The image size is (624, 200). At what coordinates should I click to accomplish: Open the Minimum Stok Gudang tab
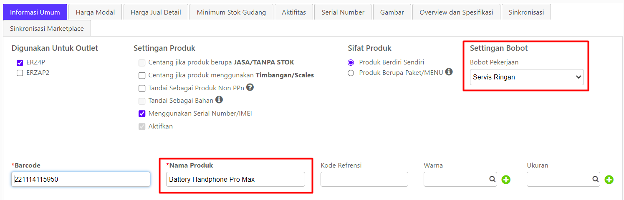coord(231,12)
